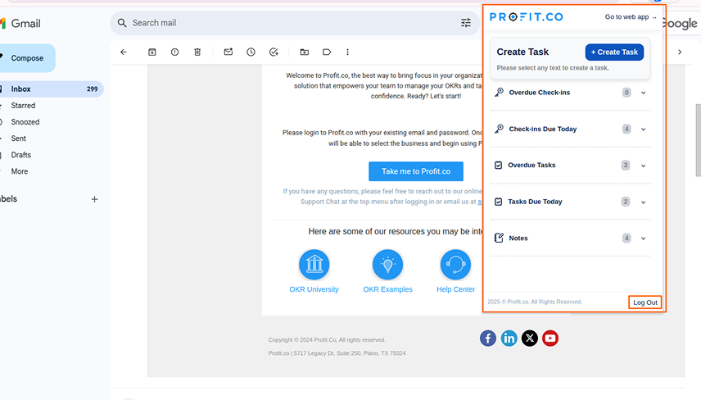Click into Search mail field

tap(295, 23)
